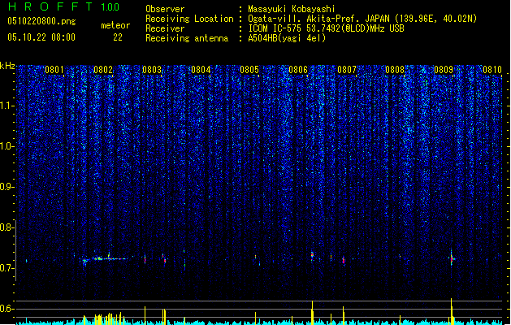Screen dimensions: 511x325
Task: Click the 0807 time marker
Action: pyautogui.click(x=347, y=70)
